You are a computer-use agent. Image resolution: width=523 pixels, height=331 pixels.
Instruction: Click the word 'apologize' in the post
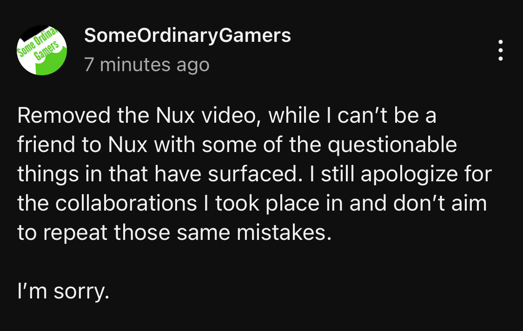pyautogui.click(x=409, y=175)
